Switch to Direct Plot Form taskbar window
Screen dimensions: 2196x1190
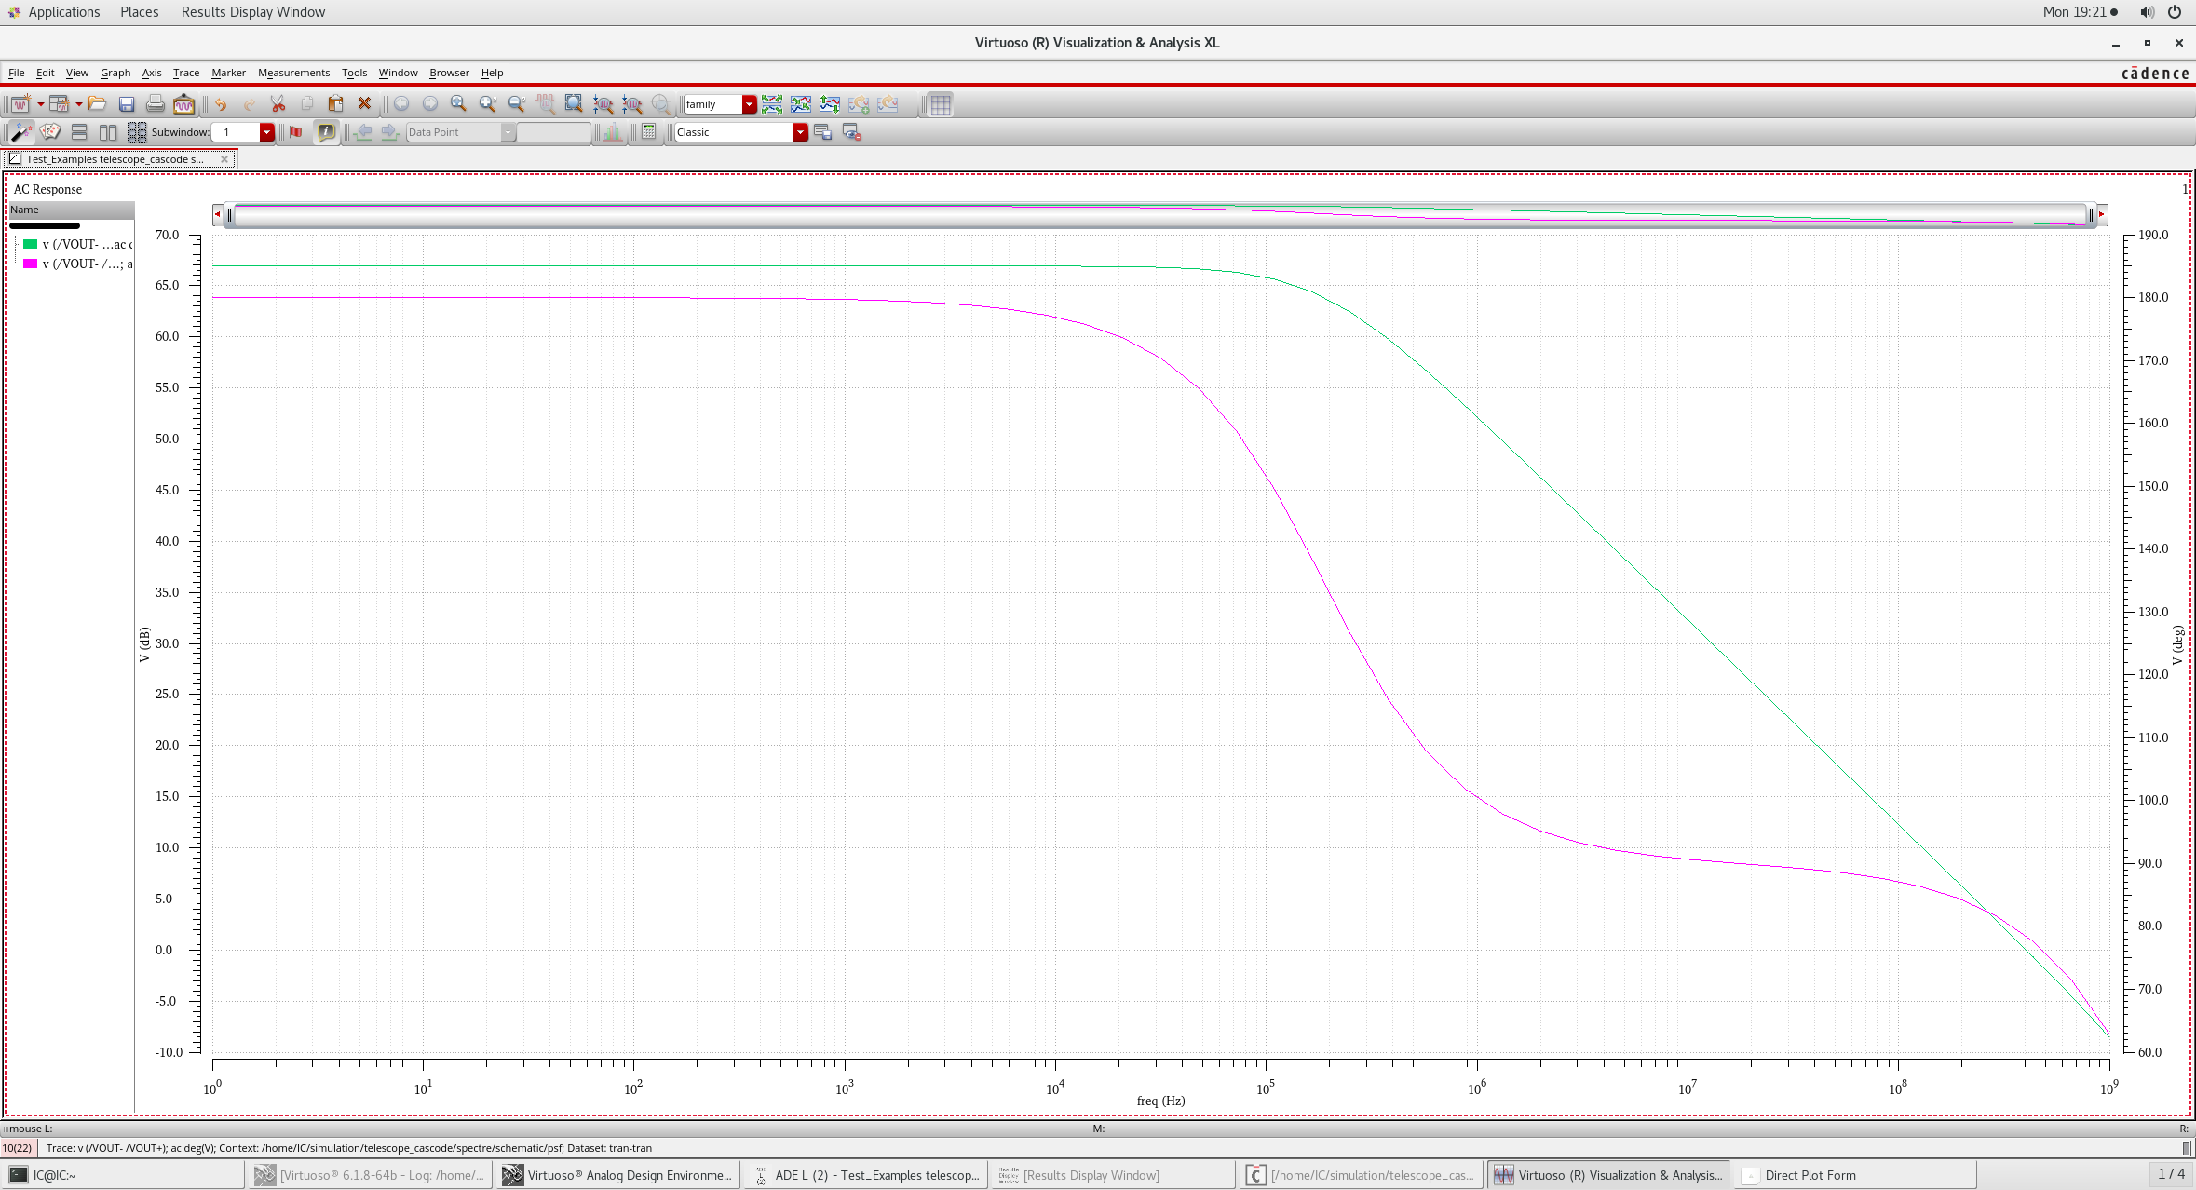coord(1853,1175)
